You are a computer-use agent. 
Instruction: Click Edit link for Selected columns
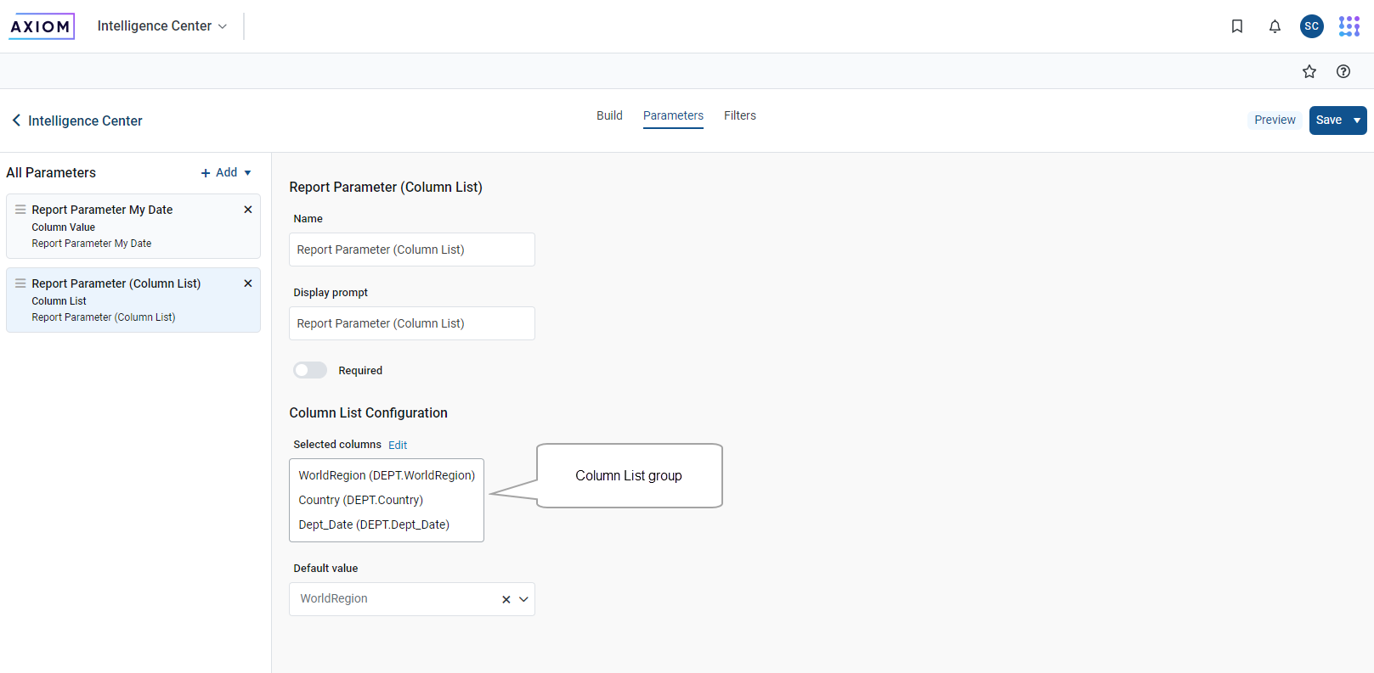pyautogui.click(x=398, y=445)
